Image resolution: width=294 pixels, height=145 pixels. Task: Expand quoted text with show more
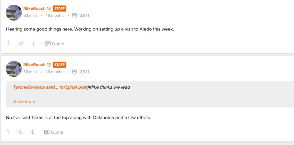click(24, 102)
